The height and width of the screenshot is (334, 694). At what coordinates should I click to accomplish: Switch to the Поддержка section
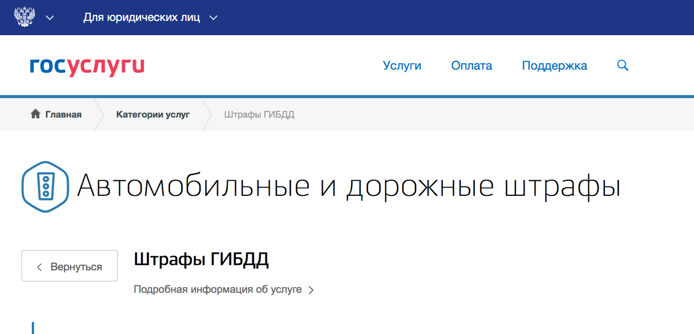point(554,65)
